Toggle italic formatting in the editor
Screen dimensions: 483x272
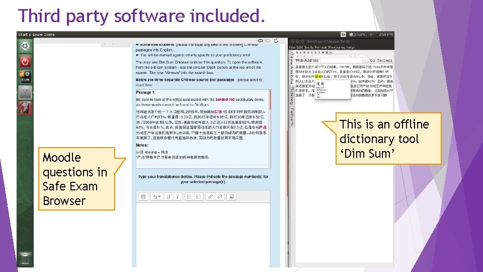178,196
